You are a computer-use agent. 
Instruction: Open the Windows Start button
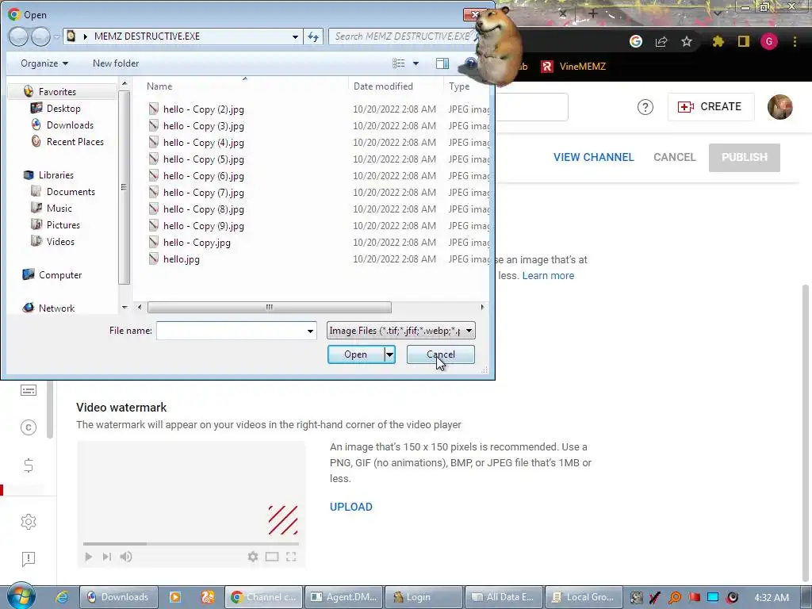[x=21, y=596]
